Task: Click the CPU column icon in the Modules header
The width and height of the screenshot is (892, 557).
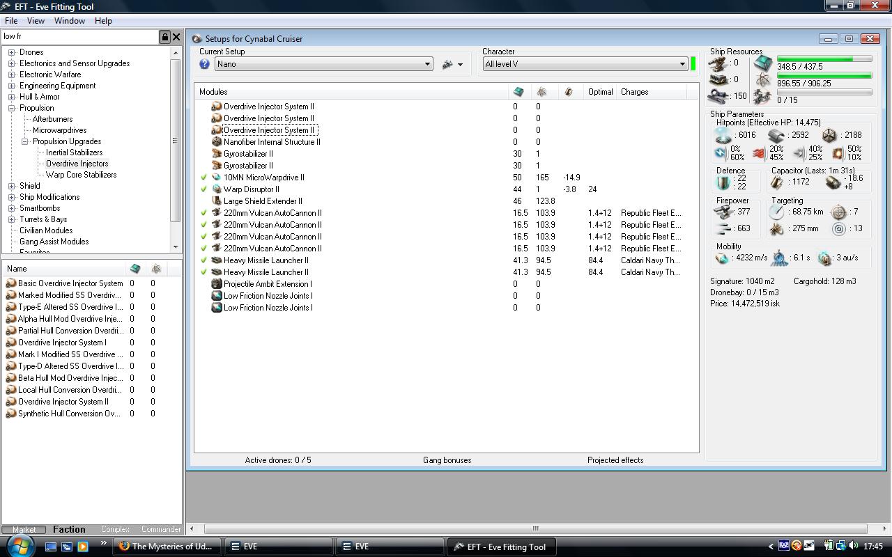Action: [518, 92]
